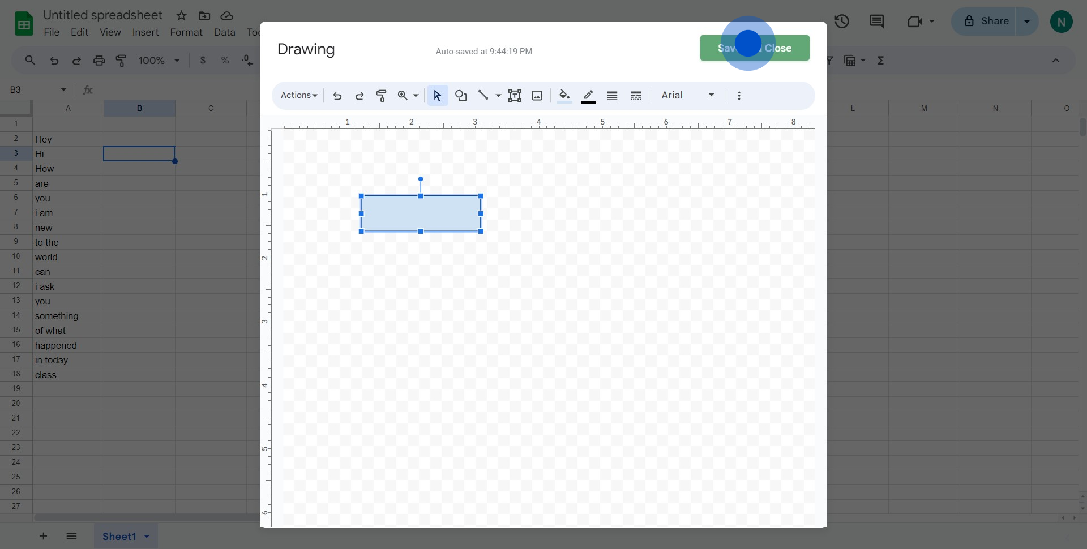
Task: Open the View menu in Sheets
Action: click(x=110, y=32)
